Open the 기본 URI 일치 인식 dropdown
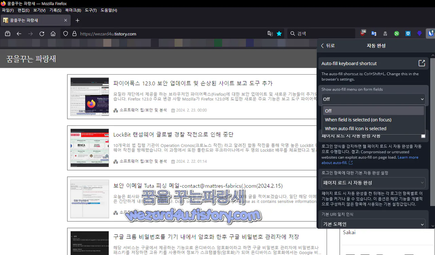This screenshot has height=255, width=435. pos(373,224)
